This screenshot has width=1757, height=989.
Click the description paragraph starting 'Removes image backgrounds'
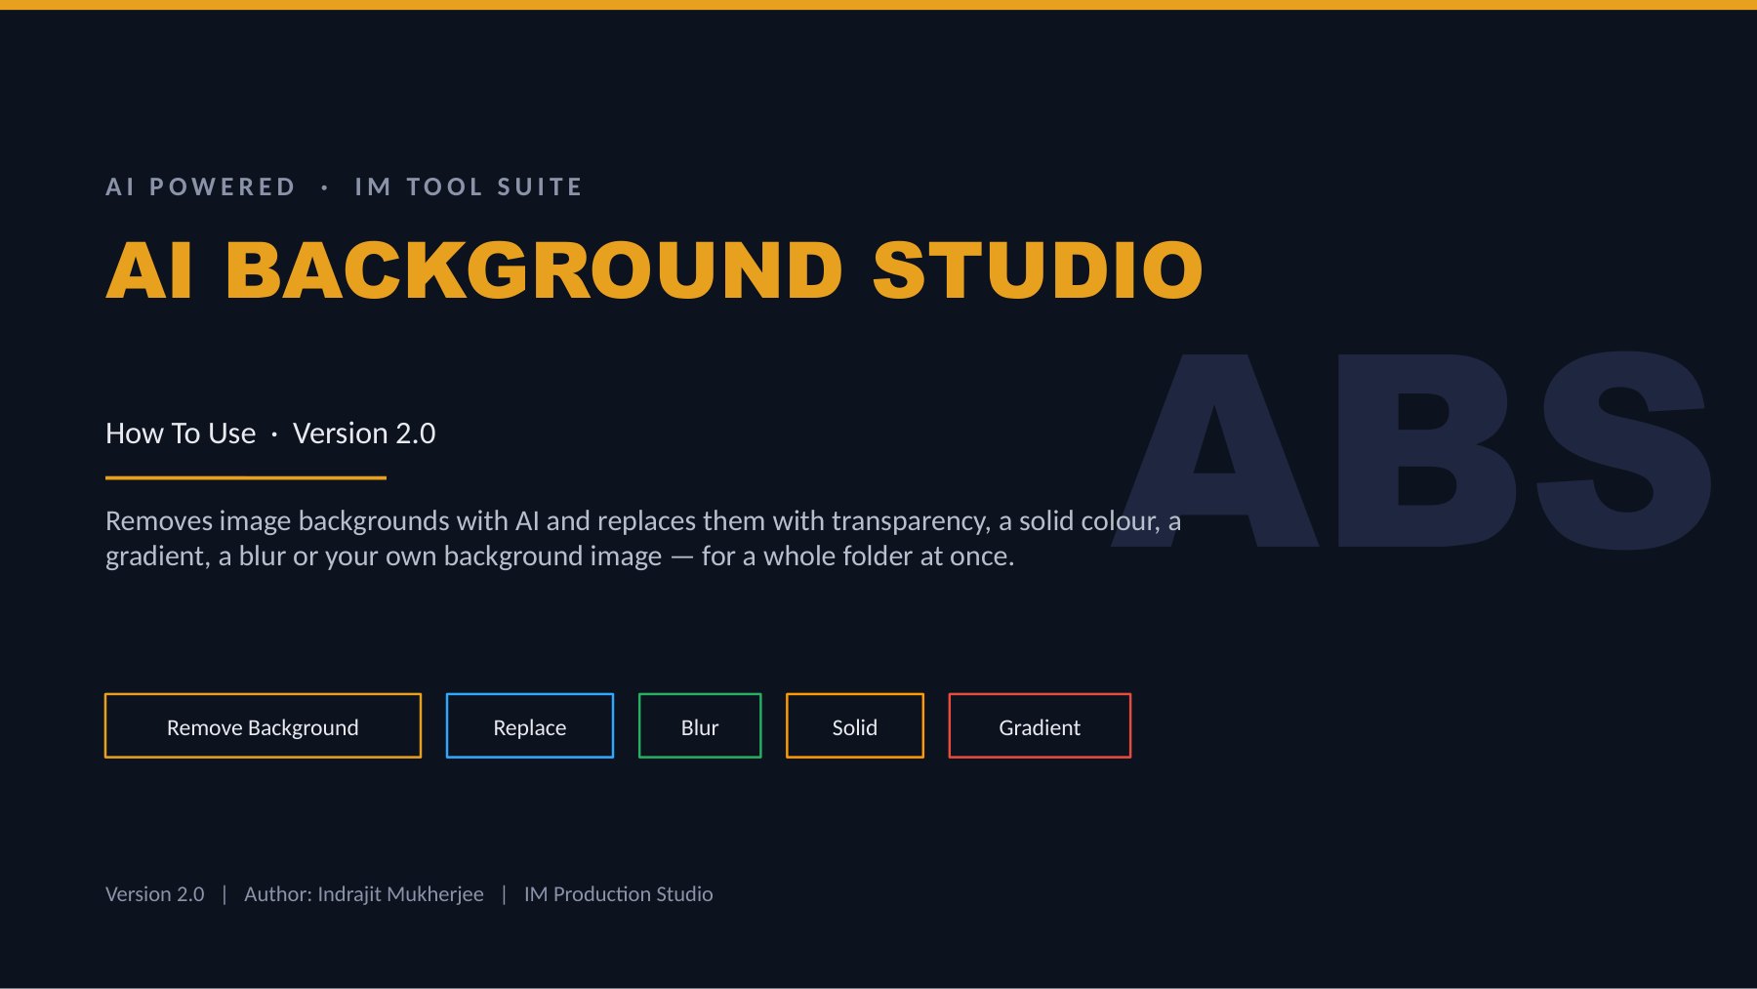(x=643, y=538)
